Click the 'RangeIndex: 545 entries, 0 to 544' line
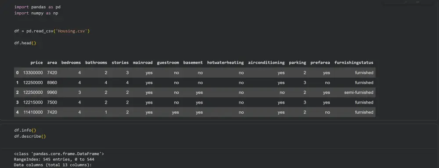This screenshot has width=439, height=168. (x=54, y=159)
